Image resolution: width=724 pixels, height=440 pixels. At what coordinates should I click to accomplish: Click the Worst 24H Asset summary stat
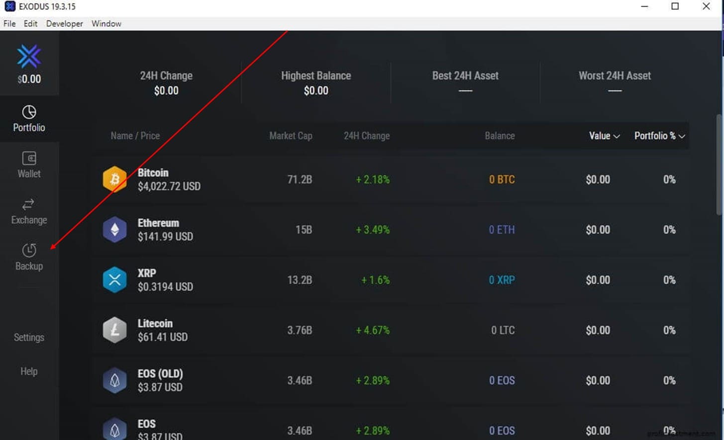(x=615, y=83)
